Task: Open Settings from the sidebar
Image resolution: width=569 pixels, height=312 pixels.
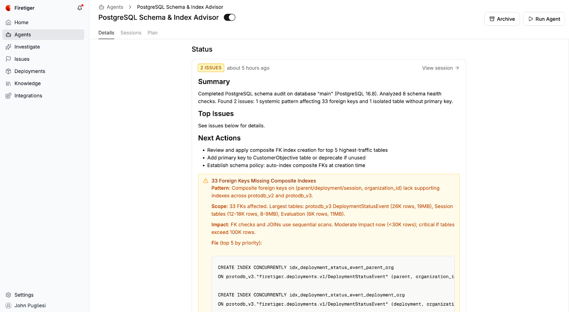Action: [x=43, y=295]
